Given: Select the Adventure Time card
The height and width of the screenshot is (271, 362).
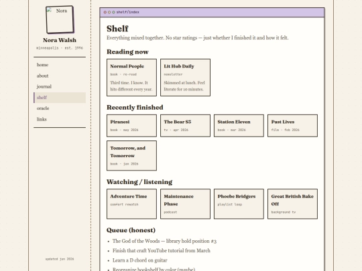Looking at the screenshot, I should click(131, 204).
